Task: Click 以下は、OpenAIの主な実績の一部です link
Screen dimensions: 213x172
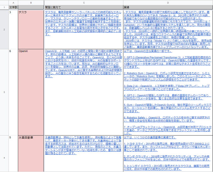Action: pyautogui.click(x=148, y=51)
